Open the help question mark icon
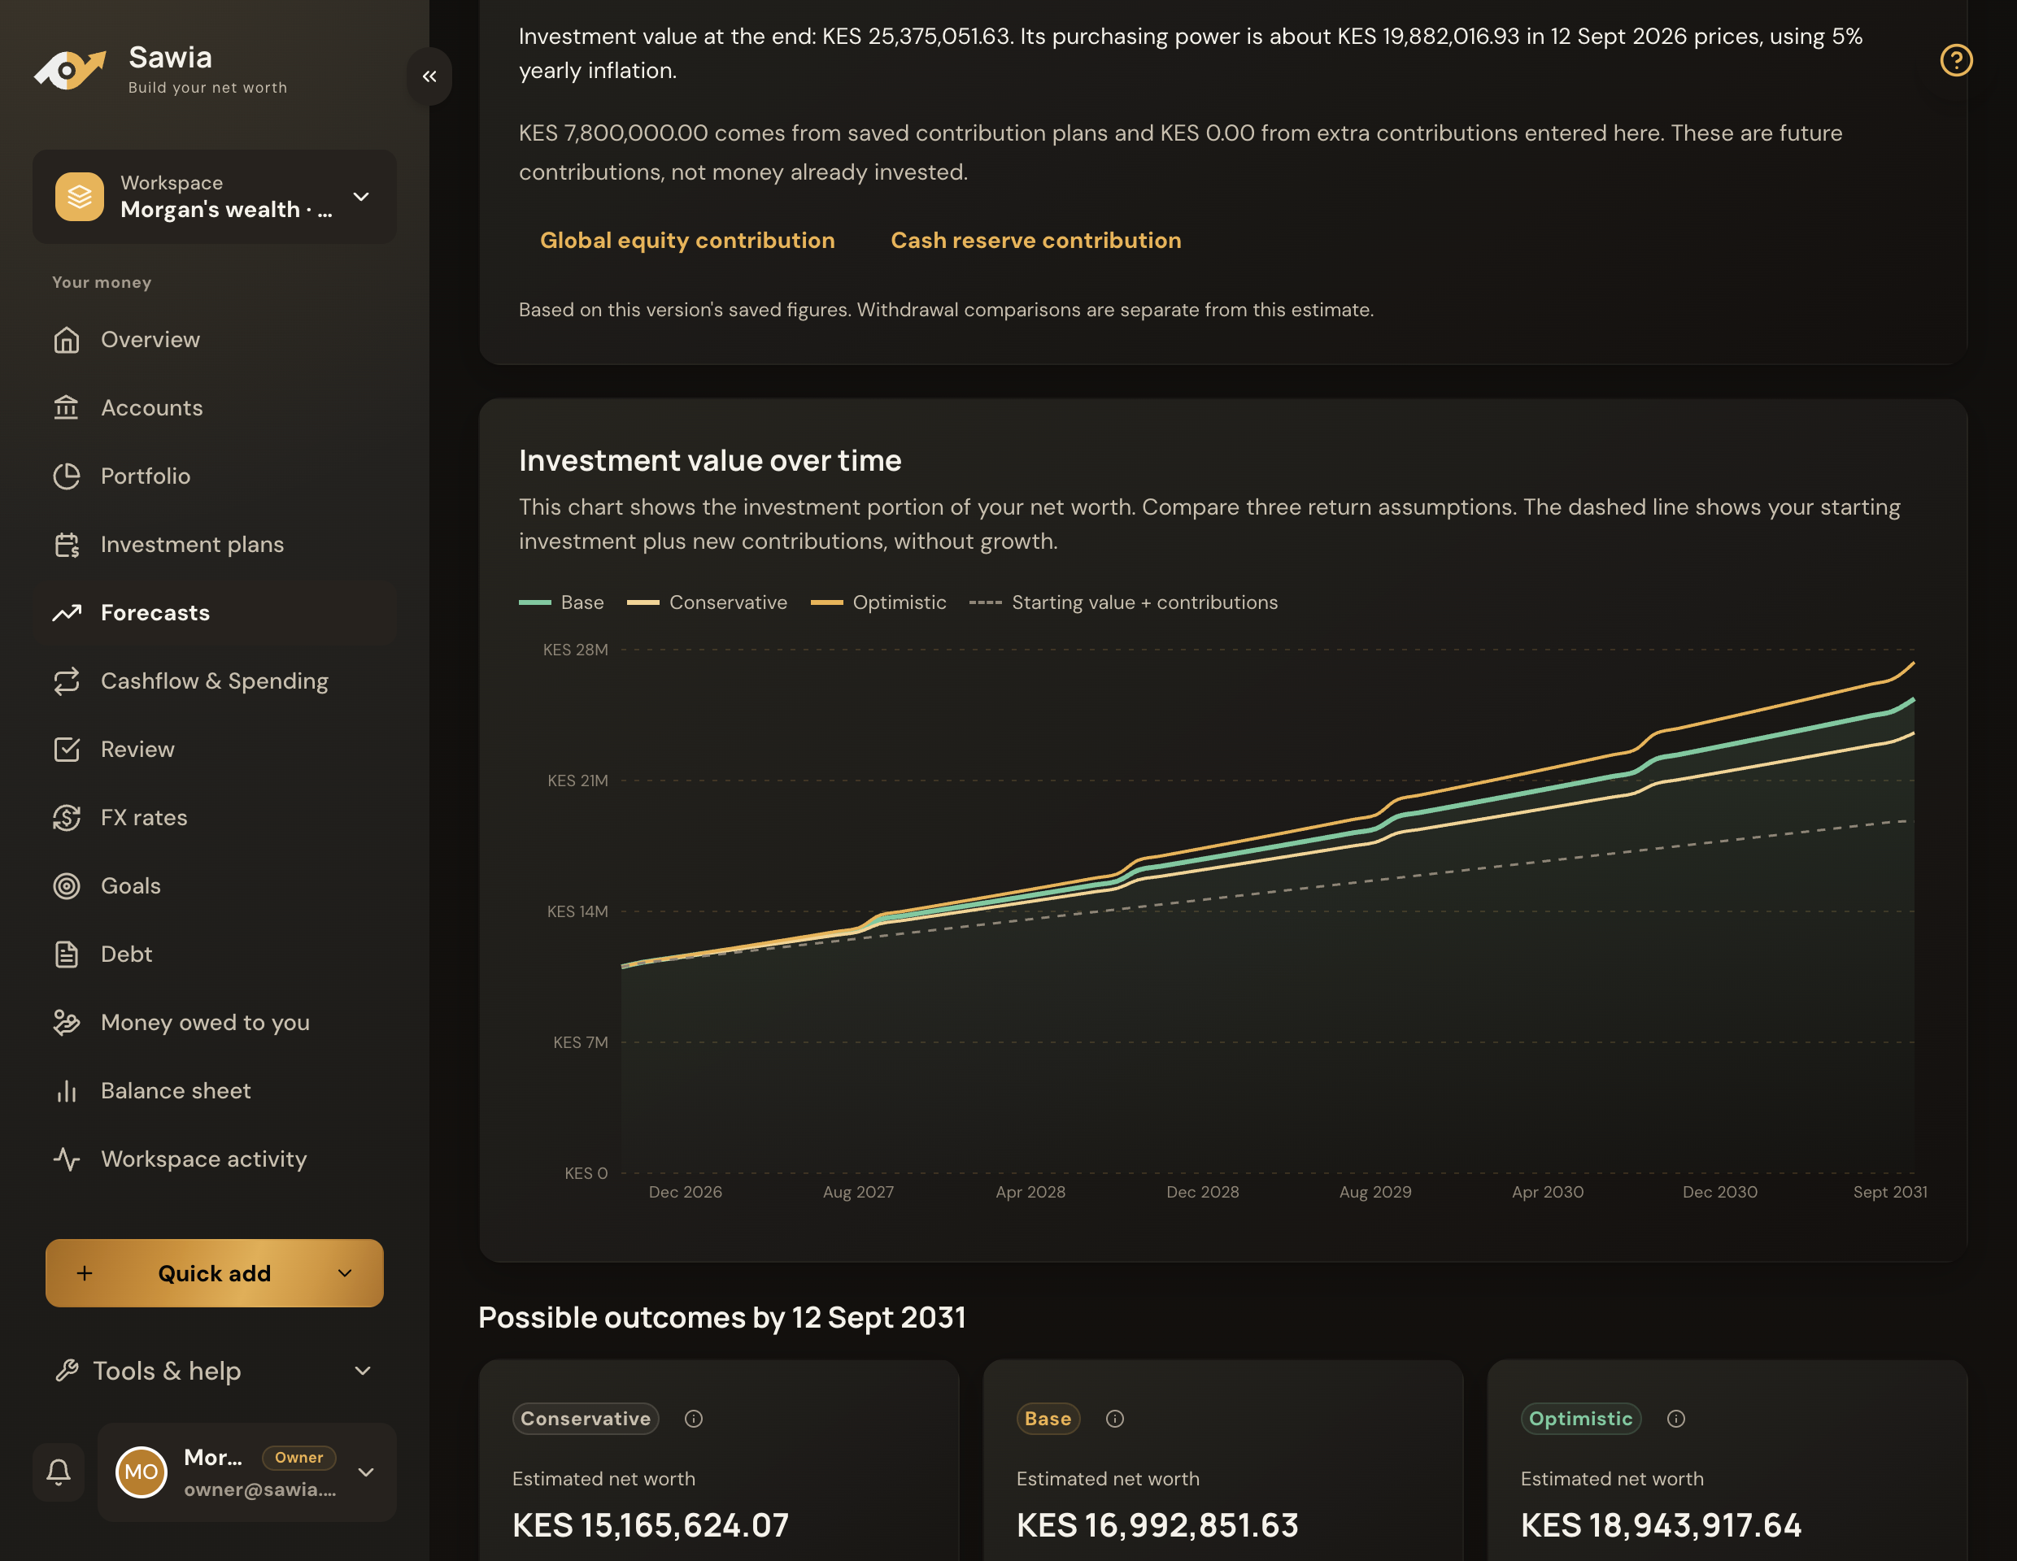The image size is (2017, 1561). coord(1956,60)
